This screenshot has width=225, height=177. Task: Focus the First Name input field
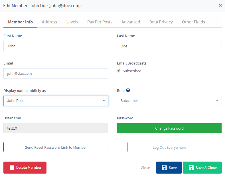tap(56, 46)
